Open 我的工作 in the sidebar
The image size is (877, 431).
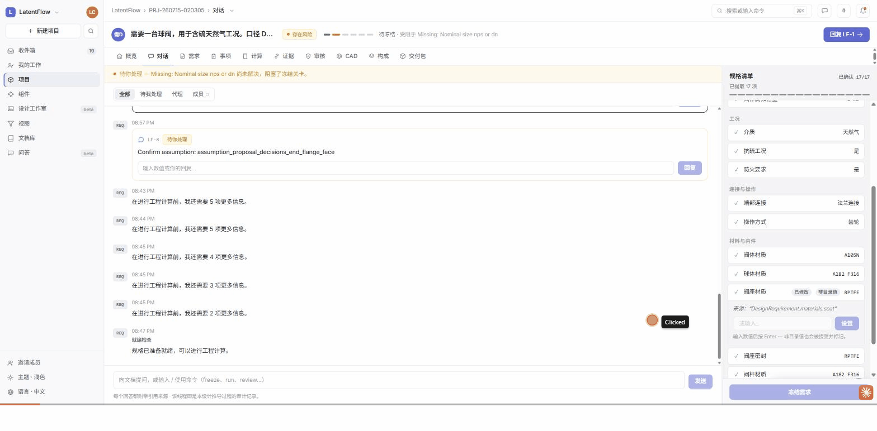click(51, 65)
